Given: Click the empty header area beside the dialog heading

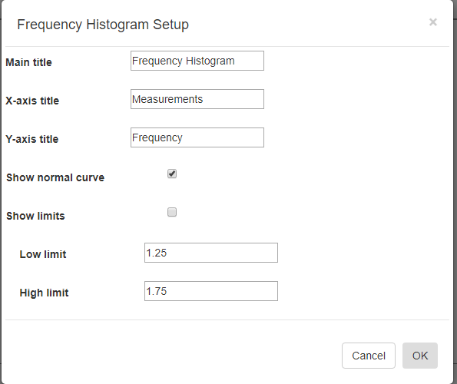Looking at the screenshot, I should click(x=306, y=25).
